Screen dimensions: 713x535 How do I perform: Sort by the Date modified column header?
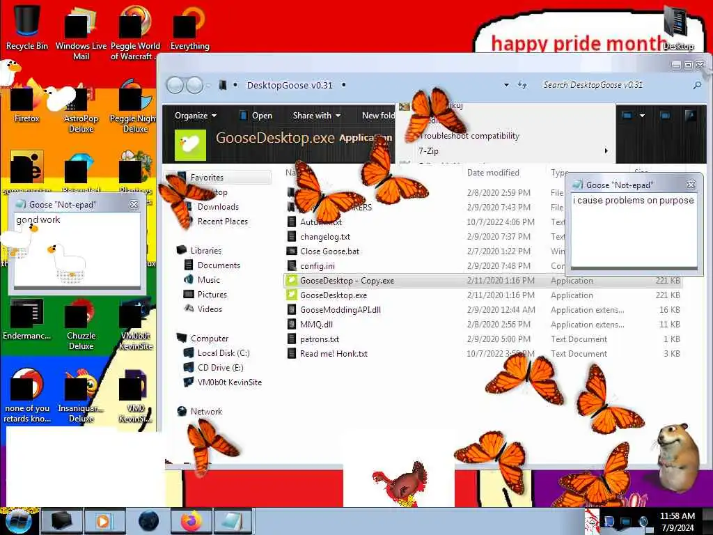(x=493, y=173)
